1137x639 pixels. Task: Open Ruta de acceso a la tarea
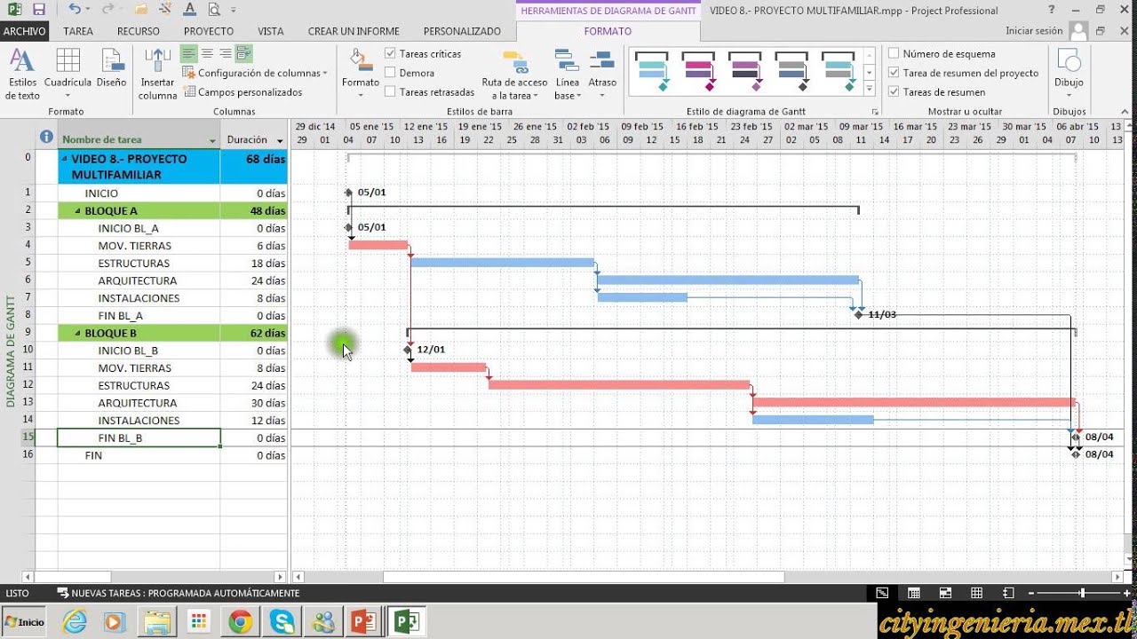pos(514,74)
